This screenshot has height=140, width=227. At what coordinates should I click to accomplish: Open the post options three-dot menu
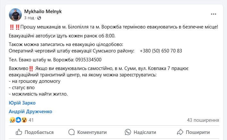(214, 14)
